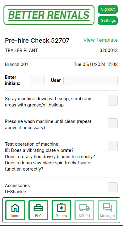This screenshot has height=226, width=123.
Task: Click the Branch 001 label
Action: (x=16, y=64)
